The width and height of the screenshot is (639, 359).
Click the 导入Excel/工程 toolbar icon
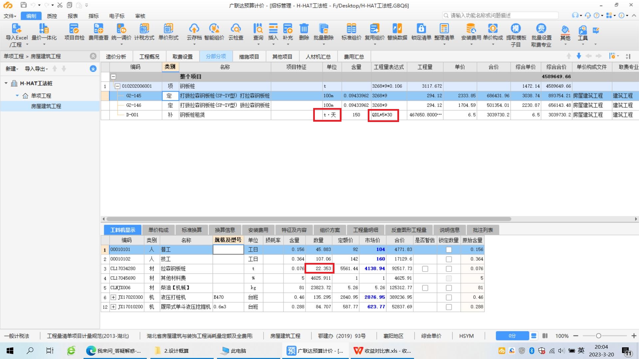(16, 29)
